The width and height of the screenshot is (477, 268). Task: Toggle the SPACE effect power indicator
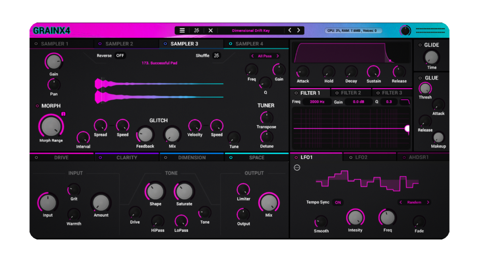[x=231, y=158]
